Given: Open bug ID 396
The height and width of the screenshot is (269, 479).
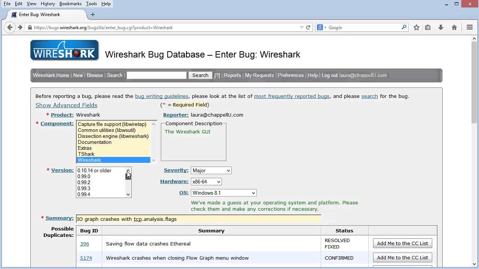Looking at the screenshot, I should click(85, 244).
